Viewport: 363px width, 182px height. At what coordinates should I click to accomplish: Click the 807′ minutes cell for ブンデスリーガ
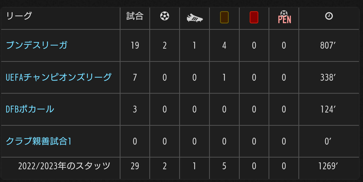tap(328, 46)
